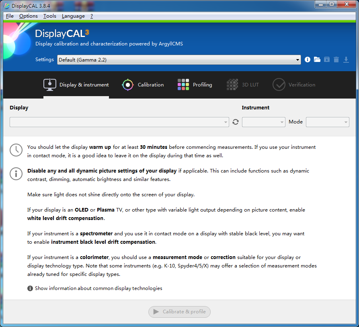Click the warm-up clock icon
The width and height of the screenshot is (359, 327).
16,150
